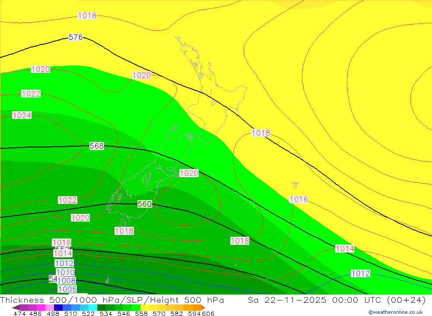
Task: Click legend value 546
Action: pyautogui.click(x=124, y=313)
